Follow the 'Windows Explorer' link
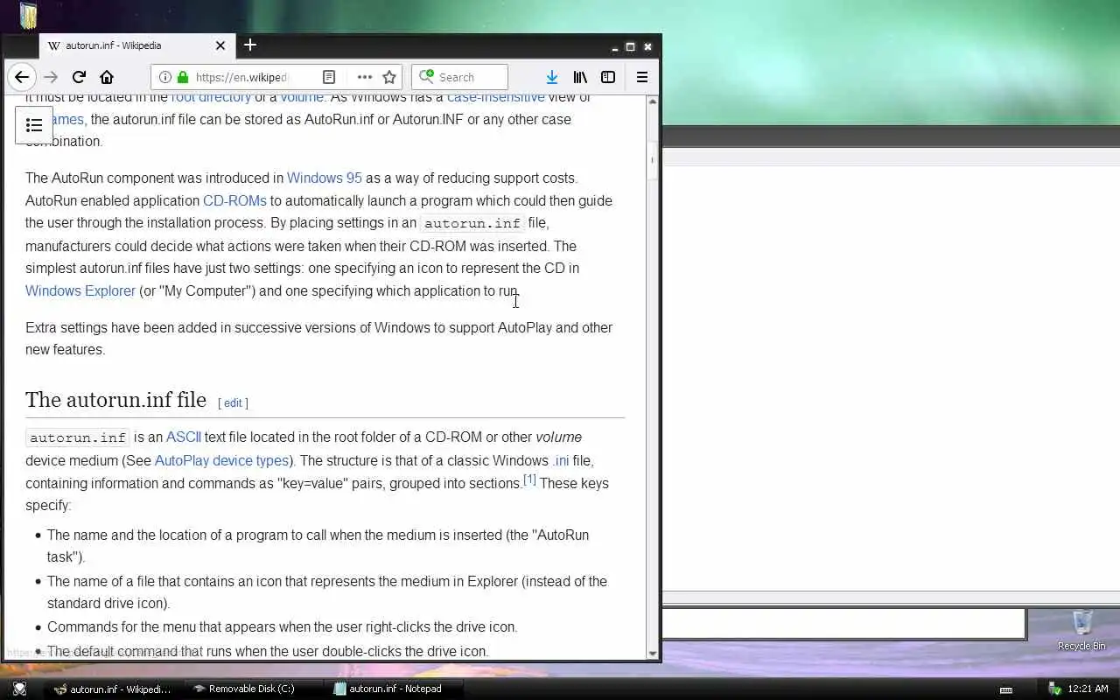Screen dimensions: 1120x700 point(80,291)
